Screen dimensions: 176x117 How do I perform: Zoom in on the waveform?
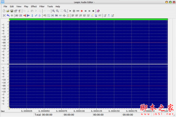[x=53, y=11]
